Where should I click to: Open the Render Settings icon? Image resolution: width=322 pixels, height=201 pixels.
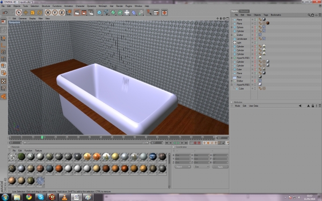[91, 13]
